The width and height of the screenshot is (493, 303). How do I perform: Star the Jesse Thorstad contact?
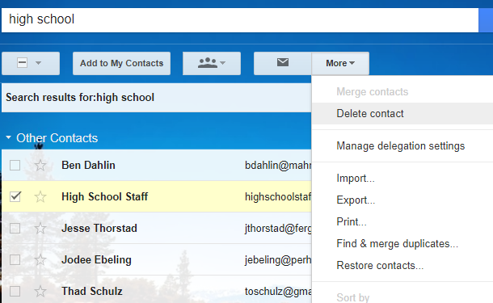[x=40, y=229]
